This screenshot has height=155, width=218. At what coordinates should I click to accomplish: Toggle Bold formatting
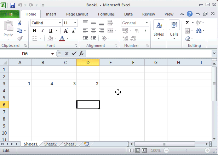(x=35, y=31)
